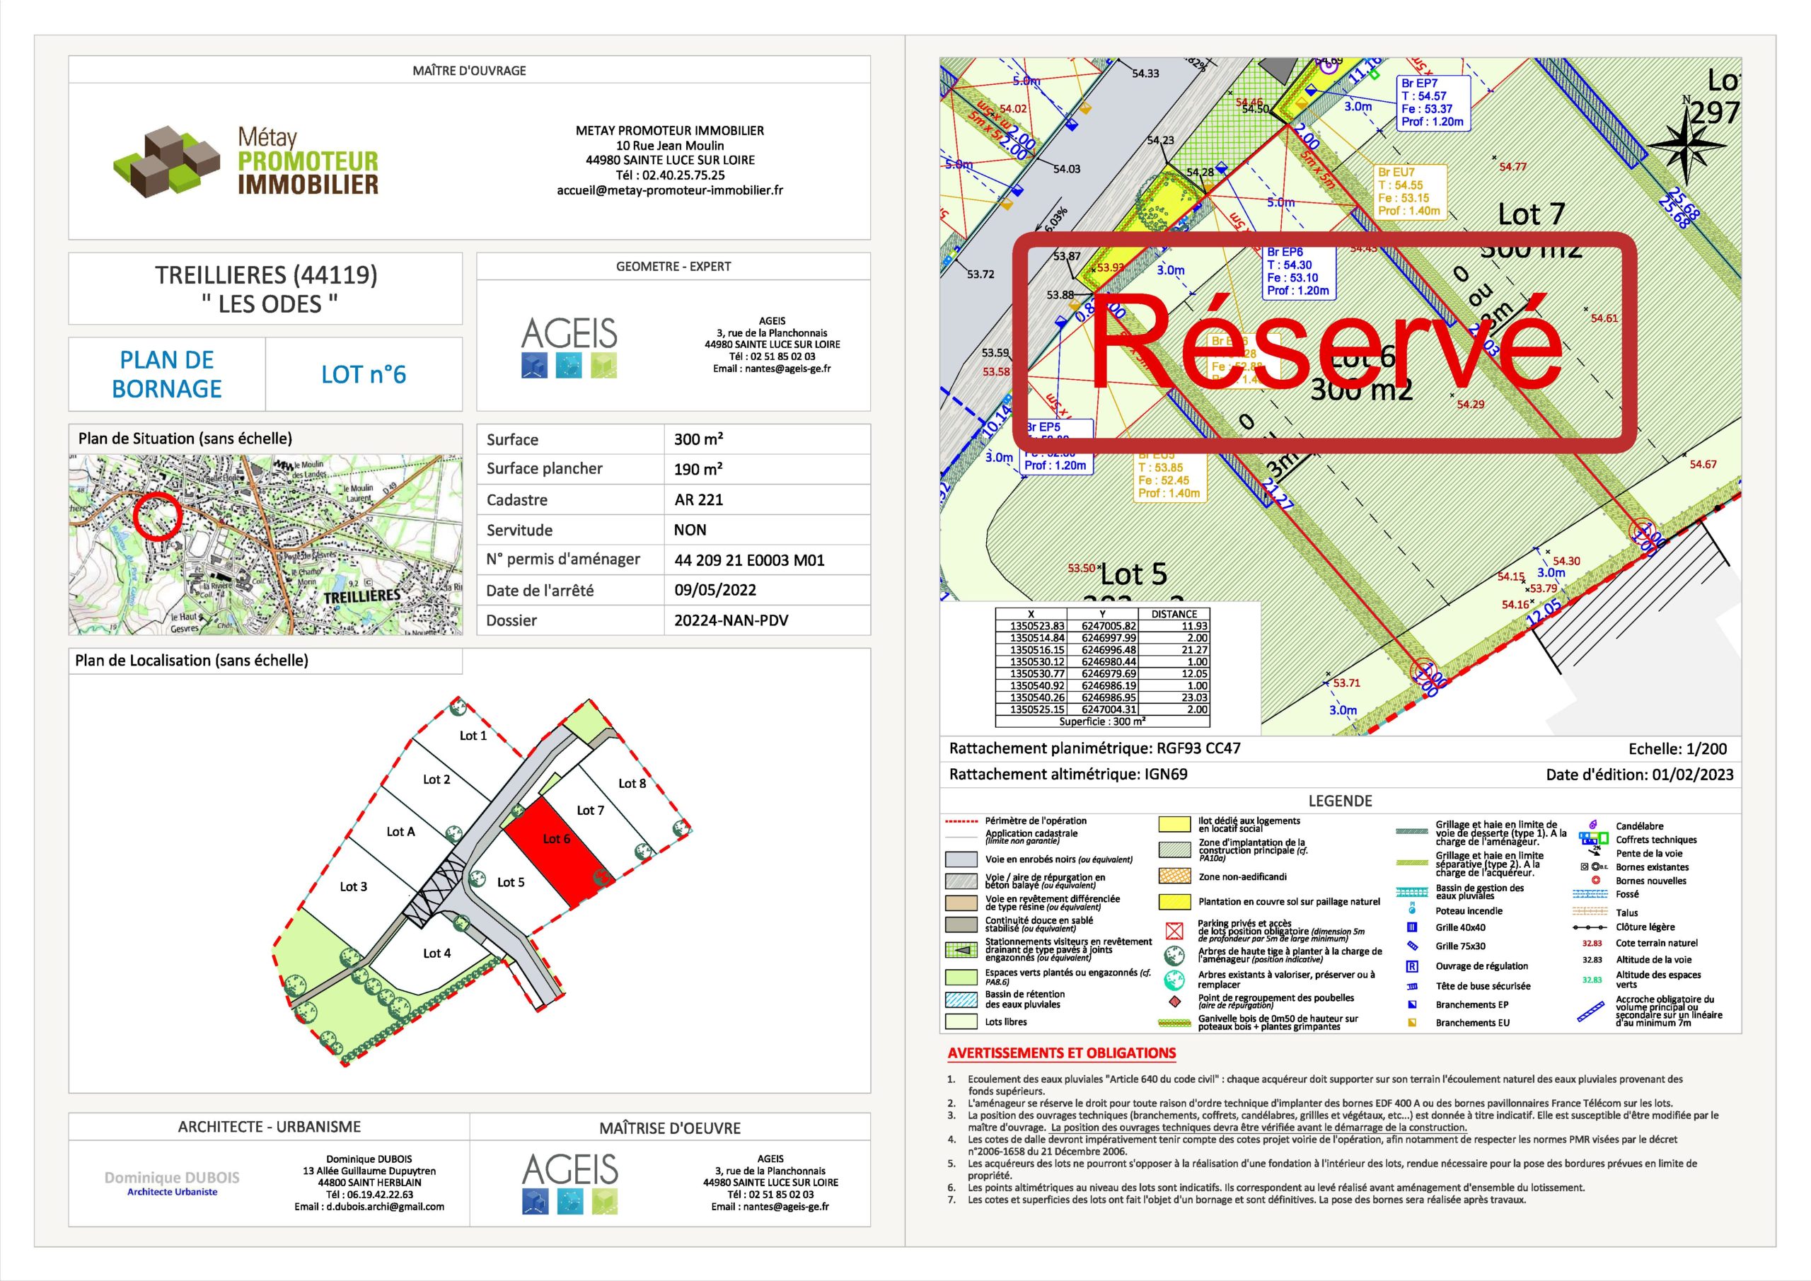
Task: Click the LOT n°6 title
Action: [364, 374]
